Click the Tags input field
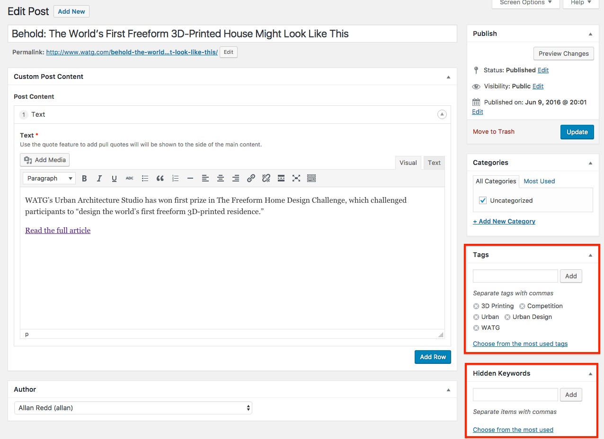The width and height of the screenshot is (604, 439). point(515,276)
